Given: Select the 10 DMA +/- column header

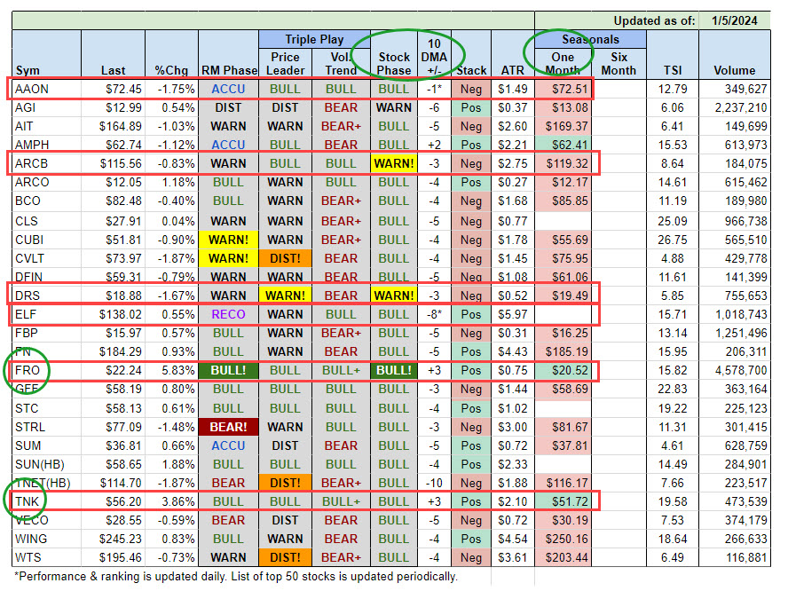Looking at the screenshot, I should 434,55.
